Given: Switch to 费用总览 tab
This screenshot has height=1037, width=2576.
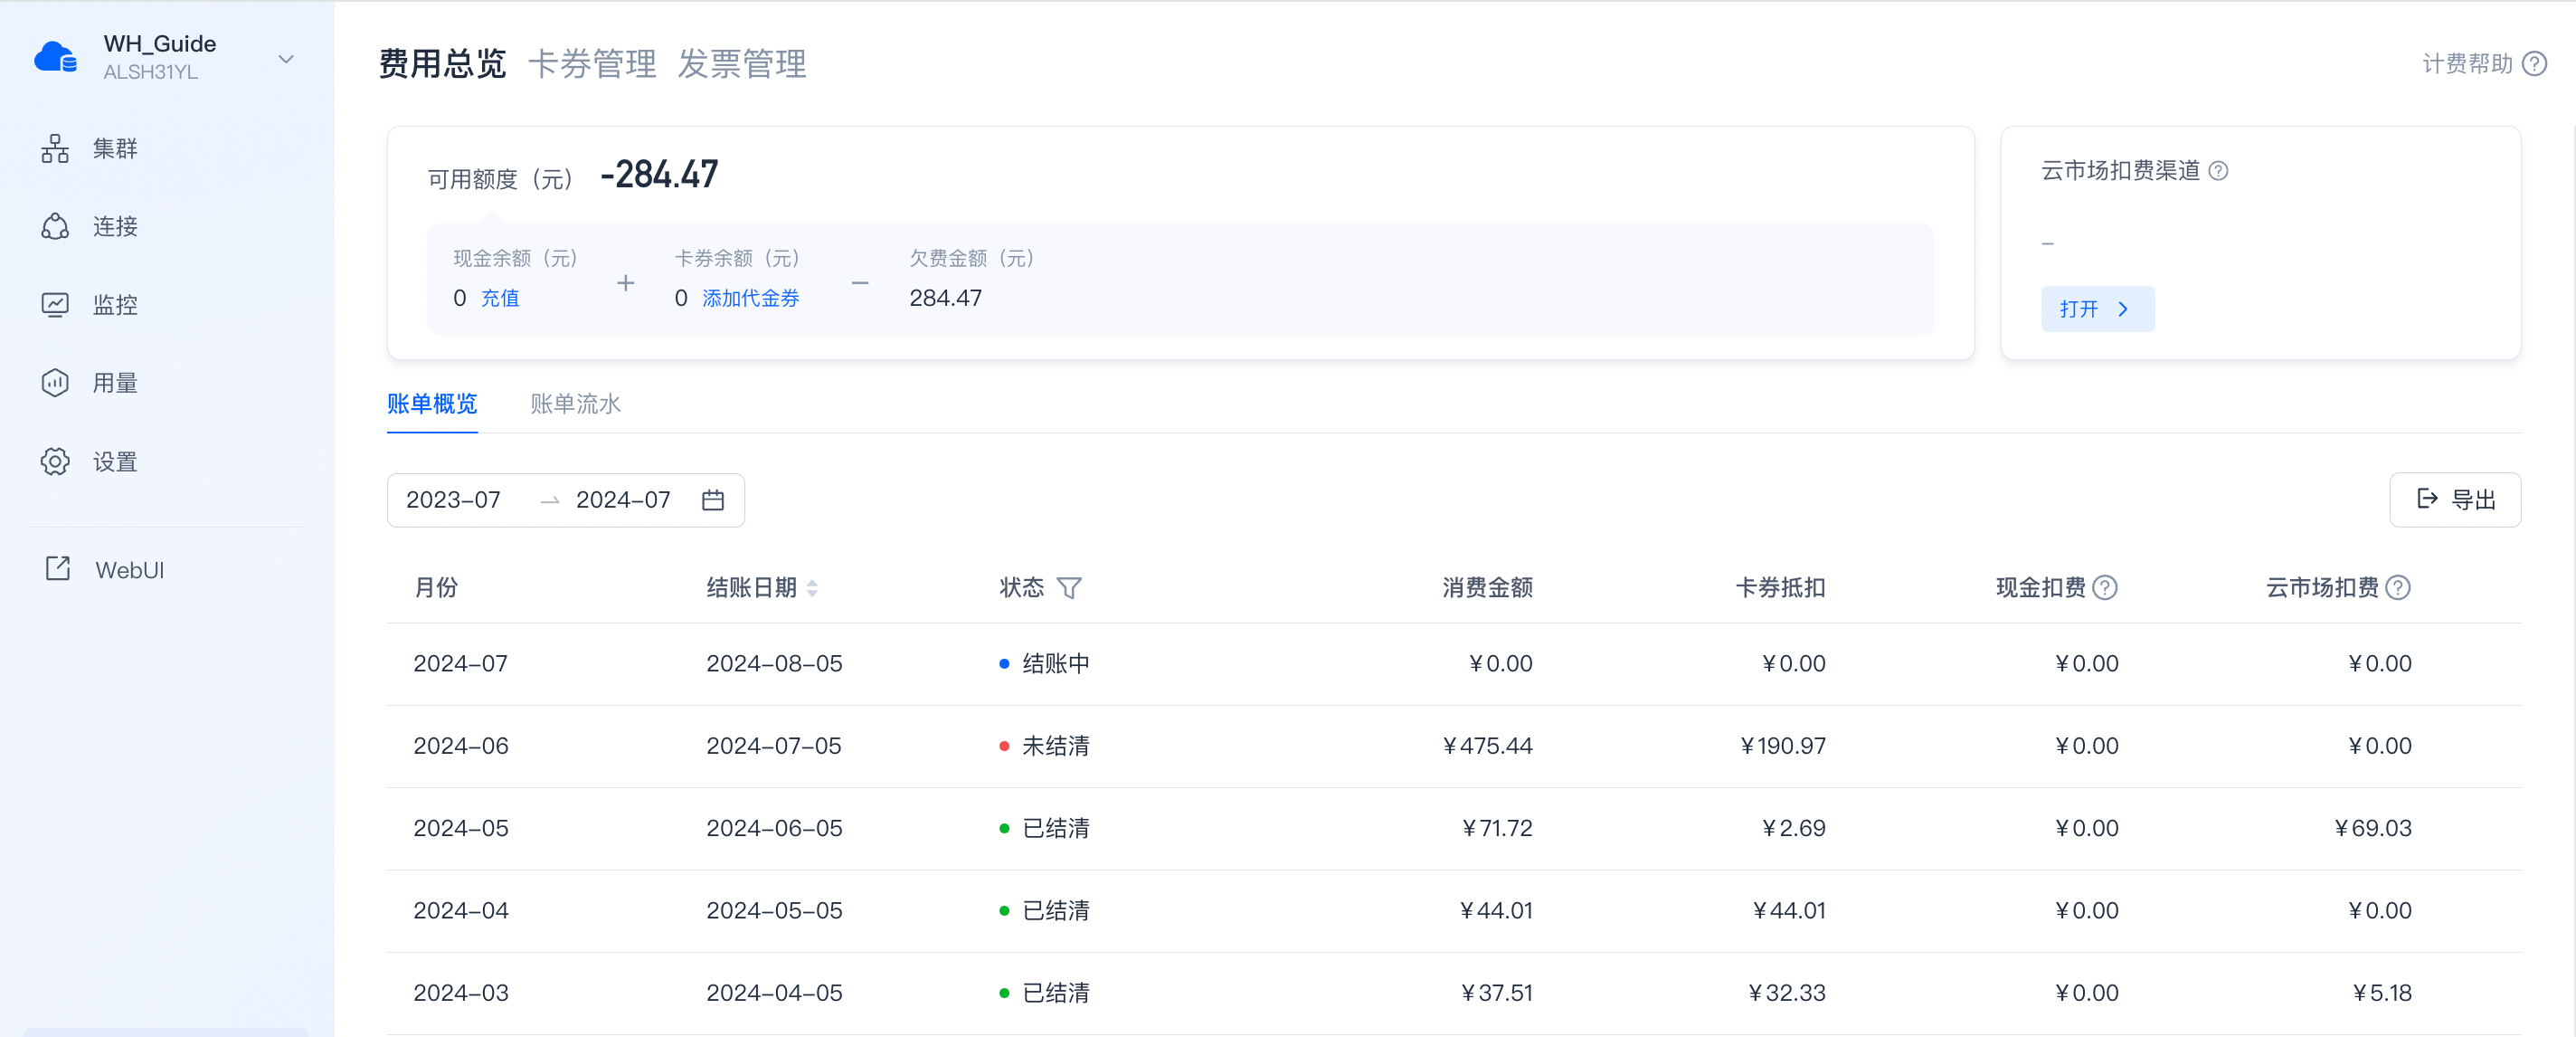Looking at the screenshot, I should [442, 64].
